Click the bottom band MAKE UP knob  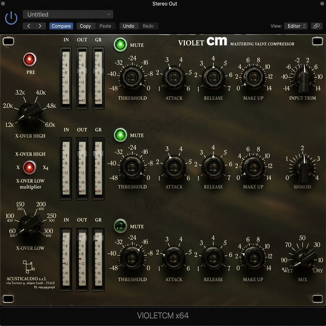point(253,259)
